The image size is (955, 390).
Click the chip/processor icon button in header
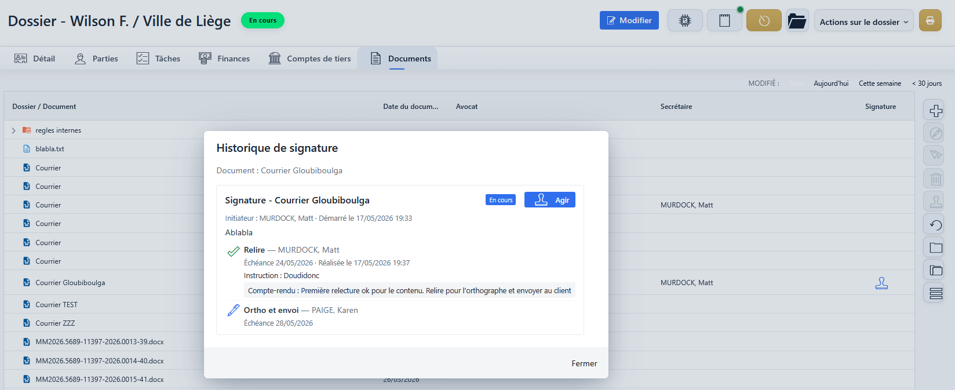click(685, 21)
